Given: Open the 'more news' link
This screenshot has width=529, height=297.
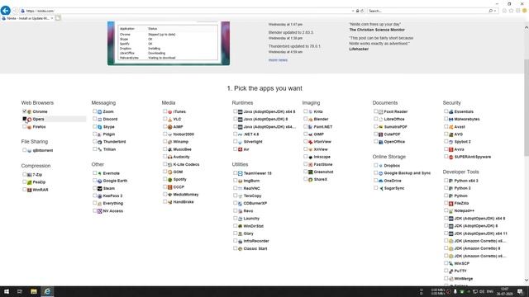Looking at the screenshot, I should 278,60.
